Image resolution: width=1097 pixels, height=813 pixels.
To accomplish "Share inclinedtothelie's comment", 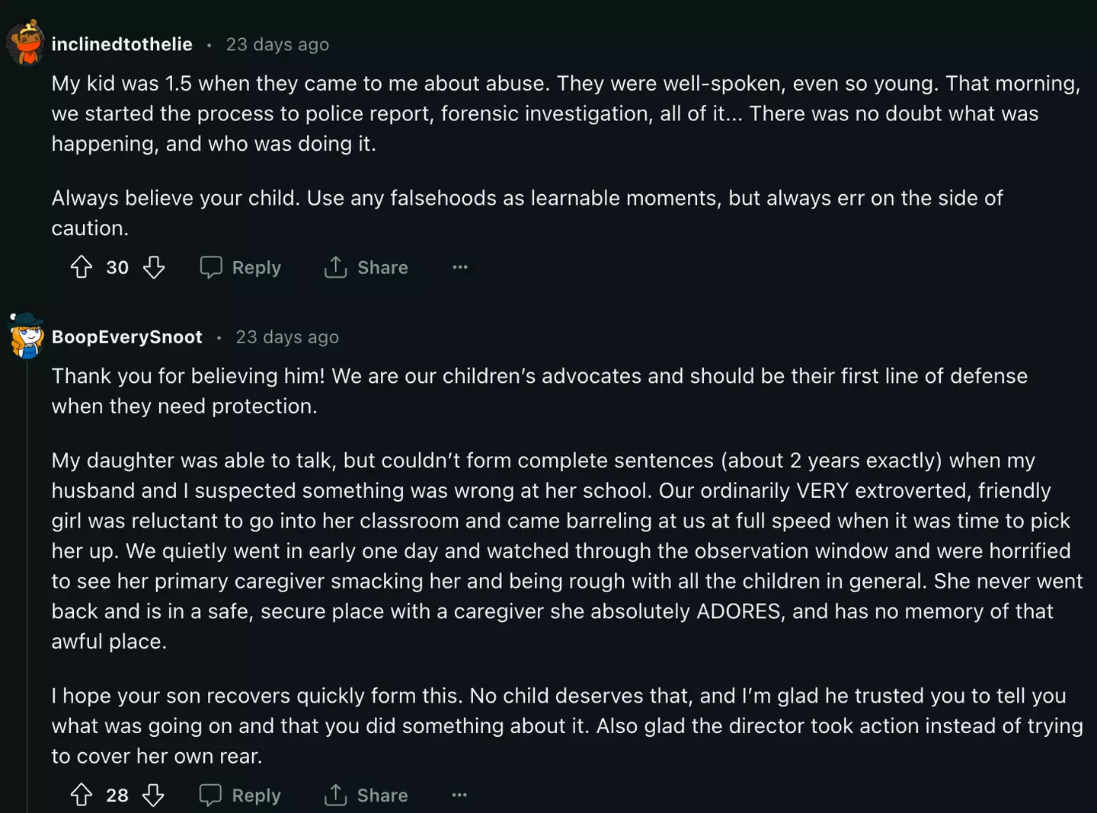I will coord(366,267).
